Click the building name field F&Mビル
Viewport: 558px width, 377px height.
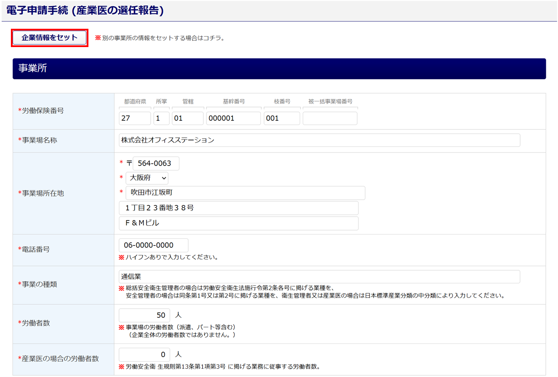238,223
